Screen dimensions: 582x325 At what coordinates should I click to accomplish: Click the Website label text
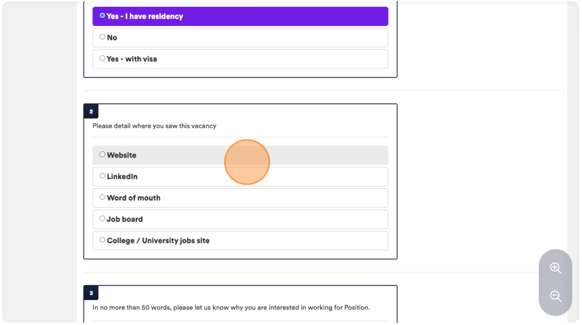[x=121, y=155]
